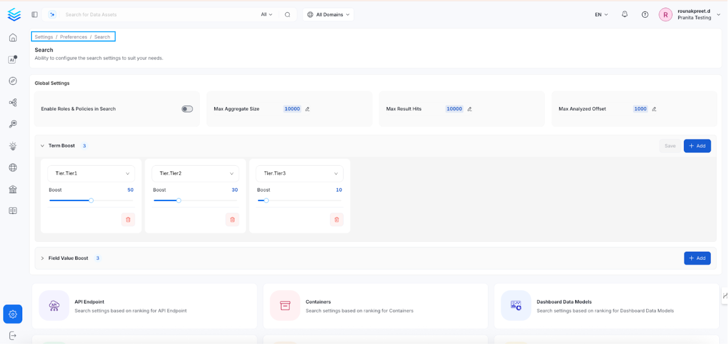Open the Home page from the sidebar

point(12,37)
